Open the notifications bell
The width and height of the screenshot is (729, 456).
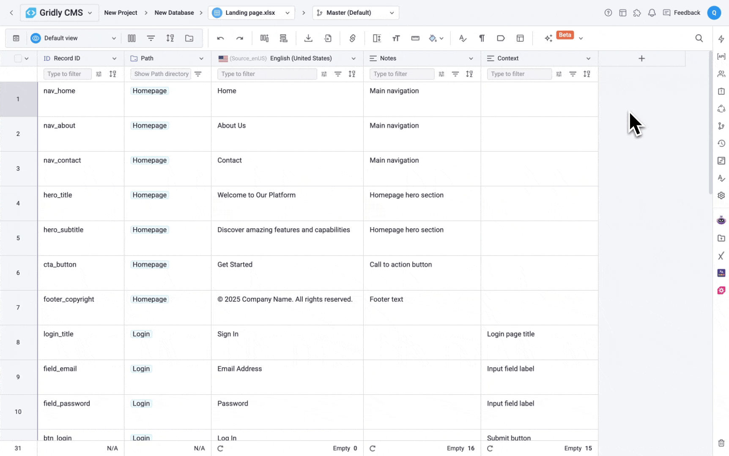click(652, 13)
